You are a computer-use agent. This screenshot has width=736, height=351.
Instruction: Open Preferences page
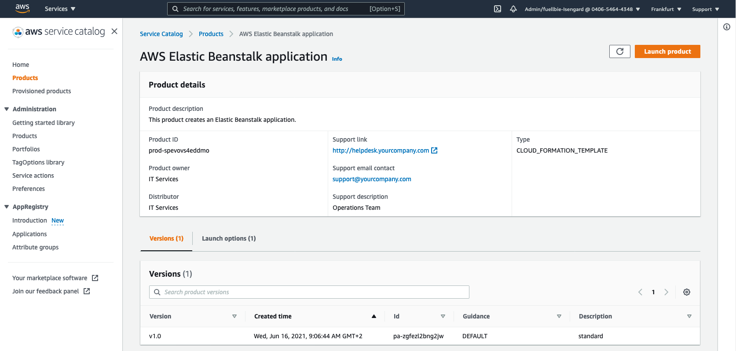click(x=29, y=189)
